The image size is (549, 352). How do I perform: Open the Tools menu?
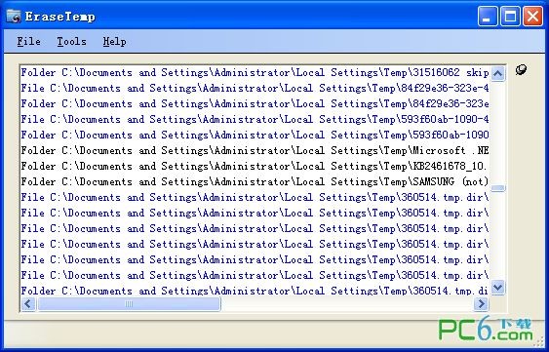[71, 41]
